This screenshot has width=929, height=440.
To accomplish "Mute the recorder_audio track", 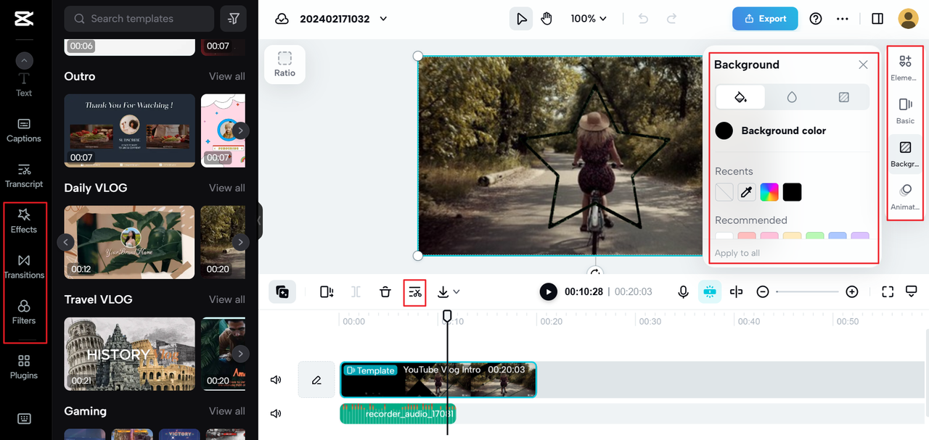I will click(276, 413).
